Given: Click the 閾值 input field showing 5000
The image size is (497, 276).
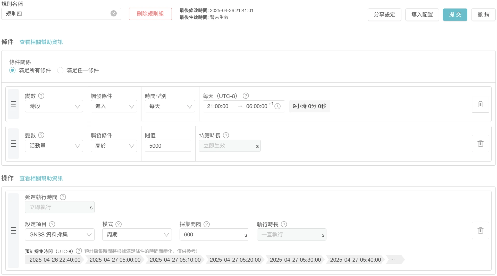Looking at the screenshot, I should [168, 146].
